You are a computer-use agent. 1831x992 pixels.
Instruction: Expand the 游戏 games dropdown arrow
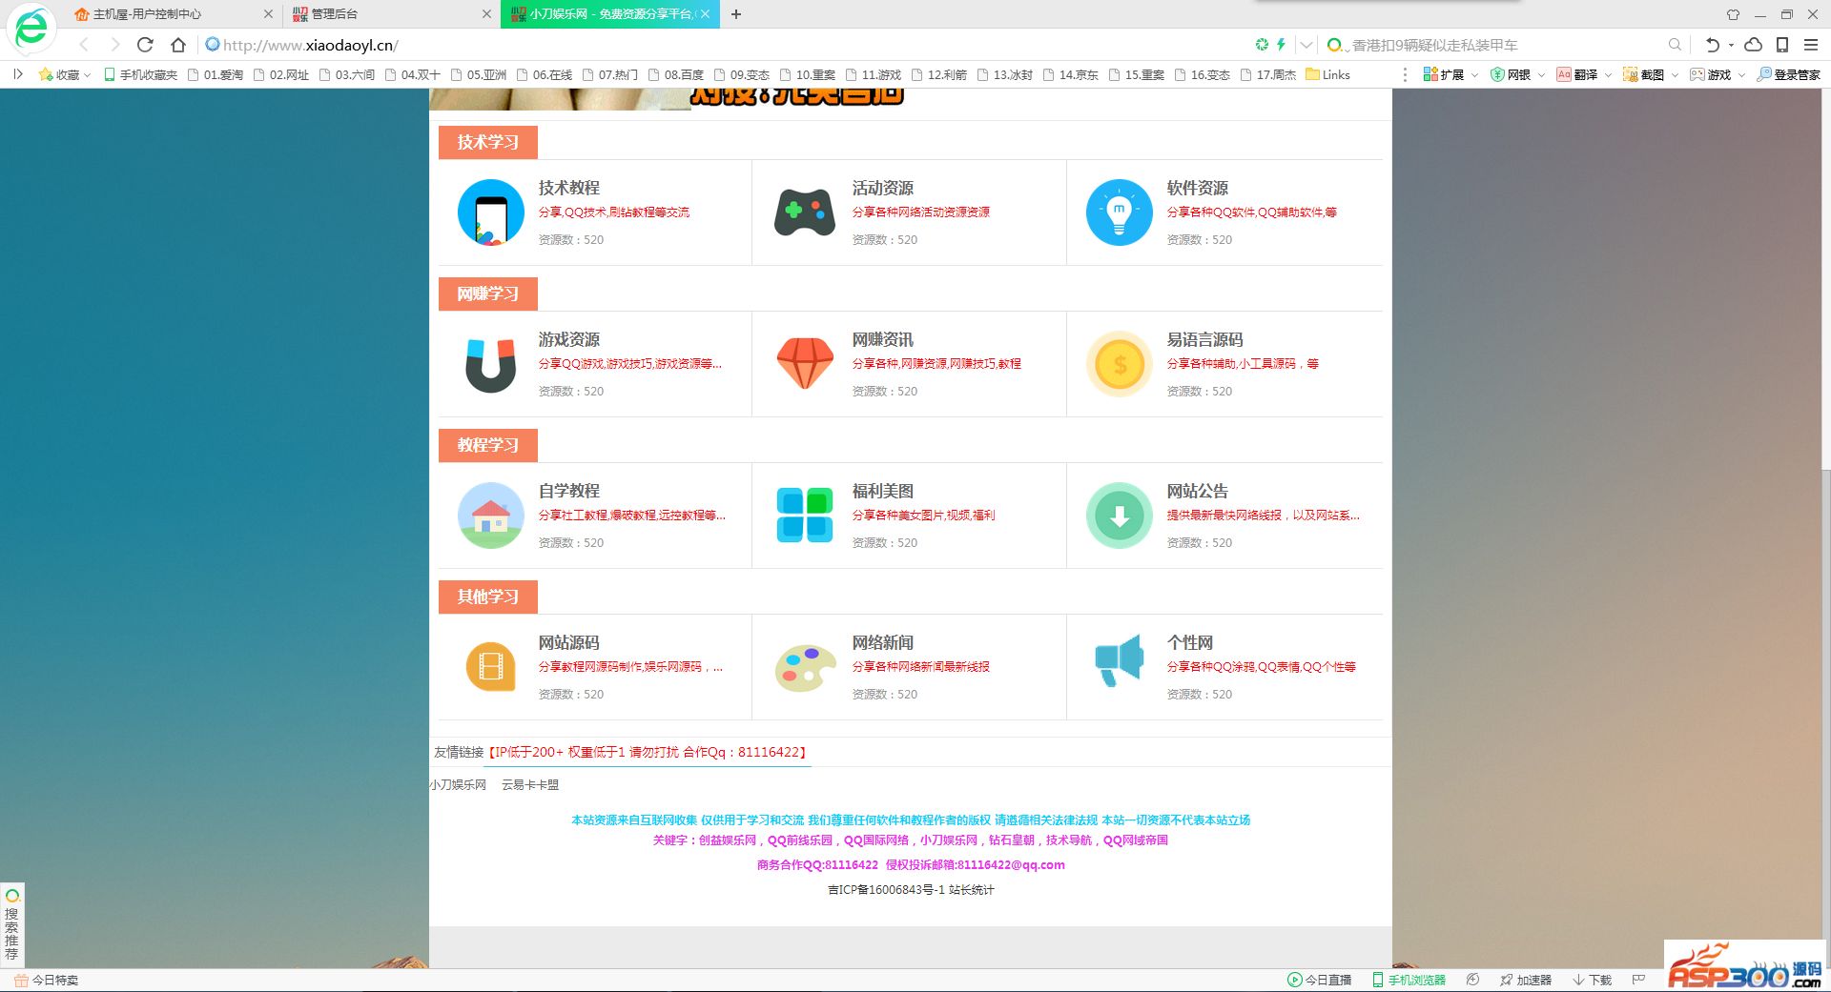click(x=1741, y=74)
